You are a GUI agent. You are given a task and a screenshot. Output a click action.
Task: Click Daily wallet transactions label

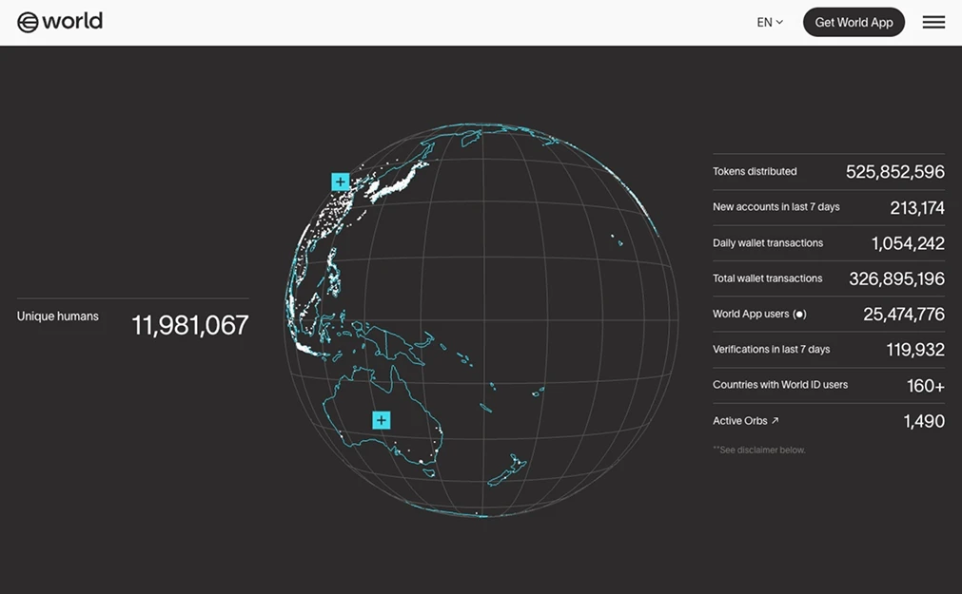tap(768, 242)
